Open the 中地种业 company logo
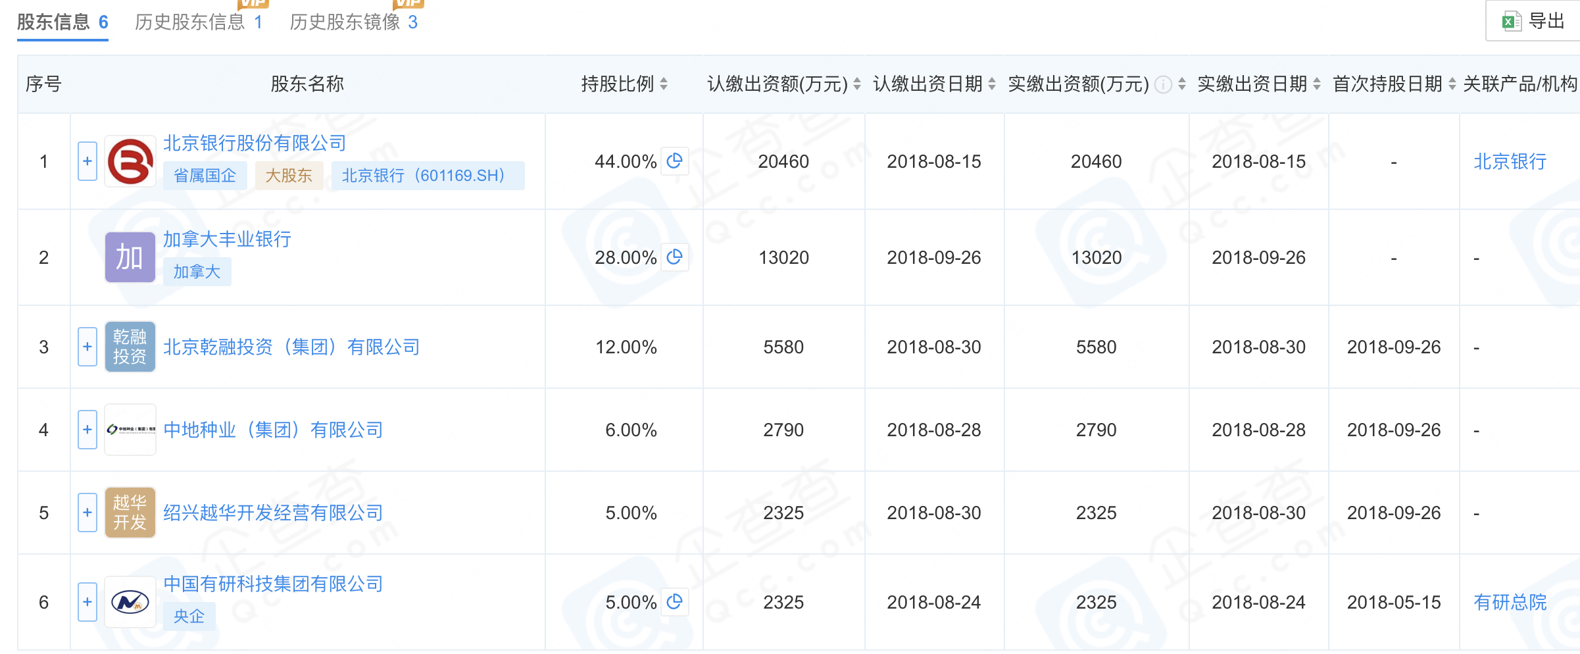1580x654 pixels. (130, 430)
